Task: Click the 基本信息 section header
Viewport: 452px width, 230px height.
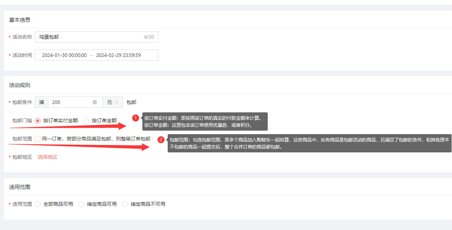Action: coord(20,20)
